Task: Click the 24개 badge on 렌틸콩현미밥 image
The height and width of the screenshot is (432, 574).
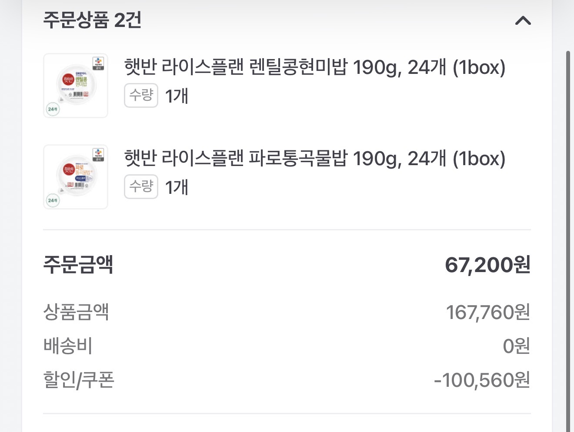Action: (53, 109)
